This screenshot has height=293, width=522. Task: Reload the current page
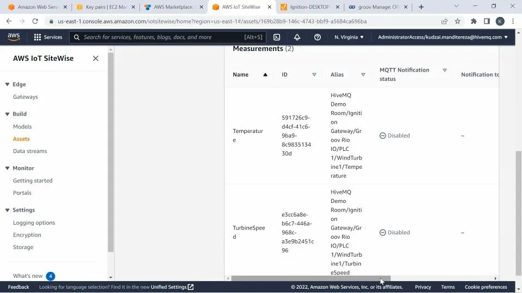pos(35,21)
